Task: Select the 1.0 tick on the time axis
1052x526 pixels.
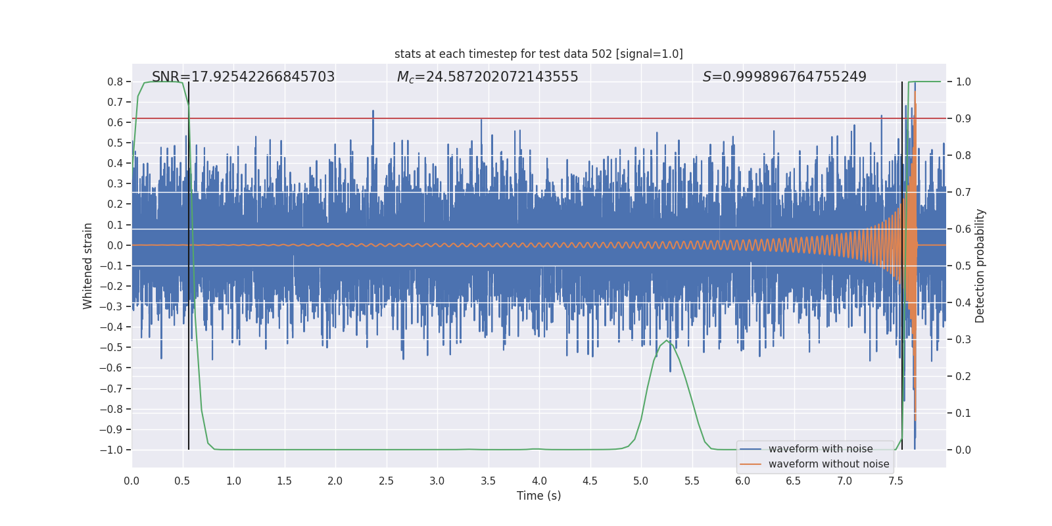Action: 233,481
